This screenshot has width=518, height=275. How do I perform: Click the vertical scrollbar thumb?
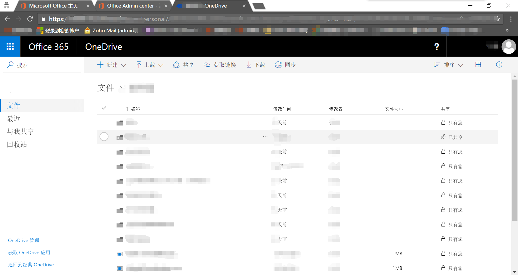(x=514, y=150)
